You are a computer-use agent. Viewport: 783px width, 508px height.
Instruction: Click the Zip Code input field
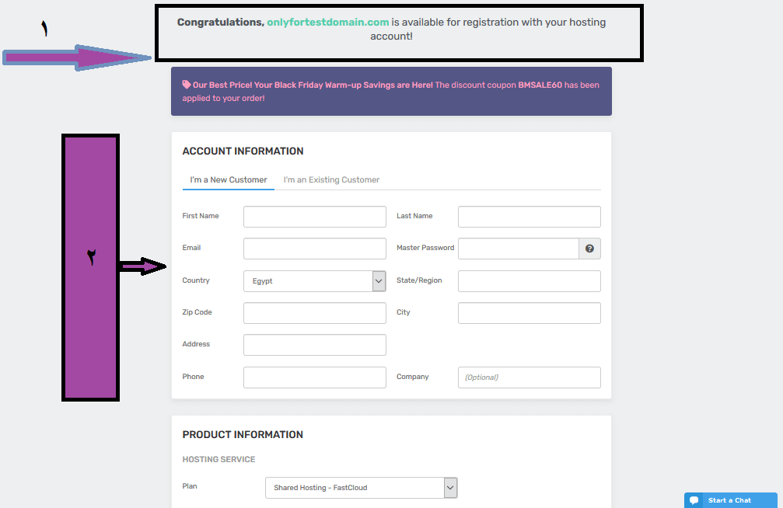315,313
